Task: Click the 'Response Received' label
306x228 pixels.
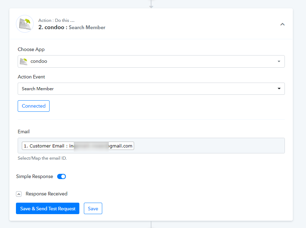Action: coord(46,194)
